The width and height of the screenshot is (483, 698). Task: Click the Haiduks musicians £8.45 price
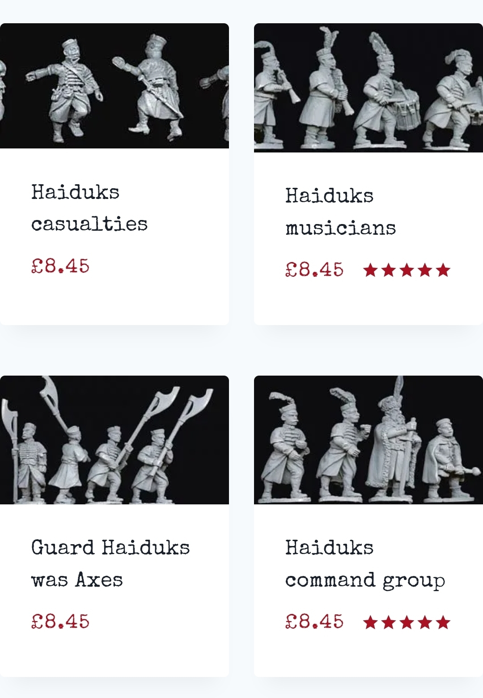coord(314,270)
